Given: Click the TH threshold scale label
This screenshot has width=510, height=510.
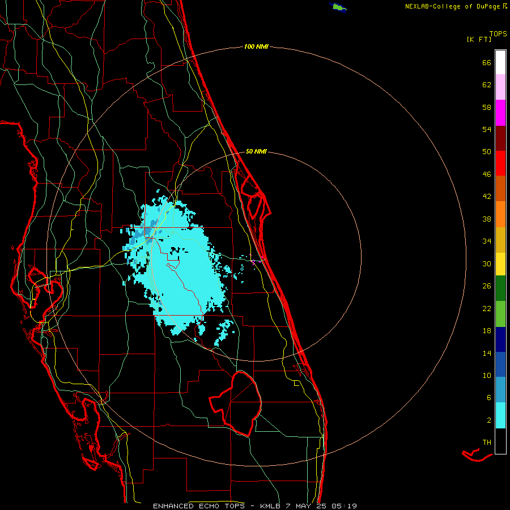Looking at the screenshot, I should pos(487,443).
